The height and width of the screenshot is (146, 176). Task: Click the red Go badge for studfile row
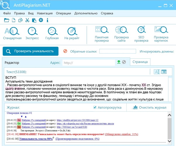click(19, 120)
